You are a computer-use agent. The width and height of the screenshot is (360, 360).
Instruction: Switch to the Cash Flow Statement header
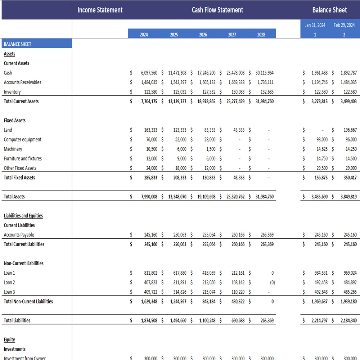point(217,10)
